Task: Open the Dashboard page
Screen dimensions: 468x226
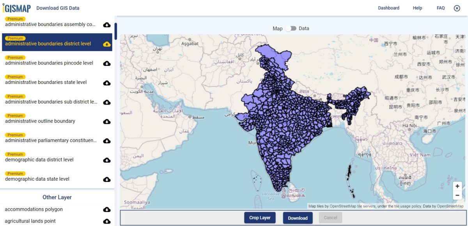Action: pos(388,8)
